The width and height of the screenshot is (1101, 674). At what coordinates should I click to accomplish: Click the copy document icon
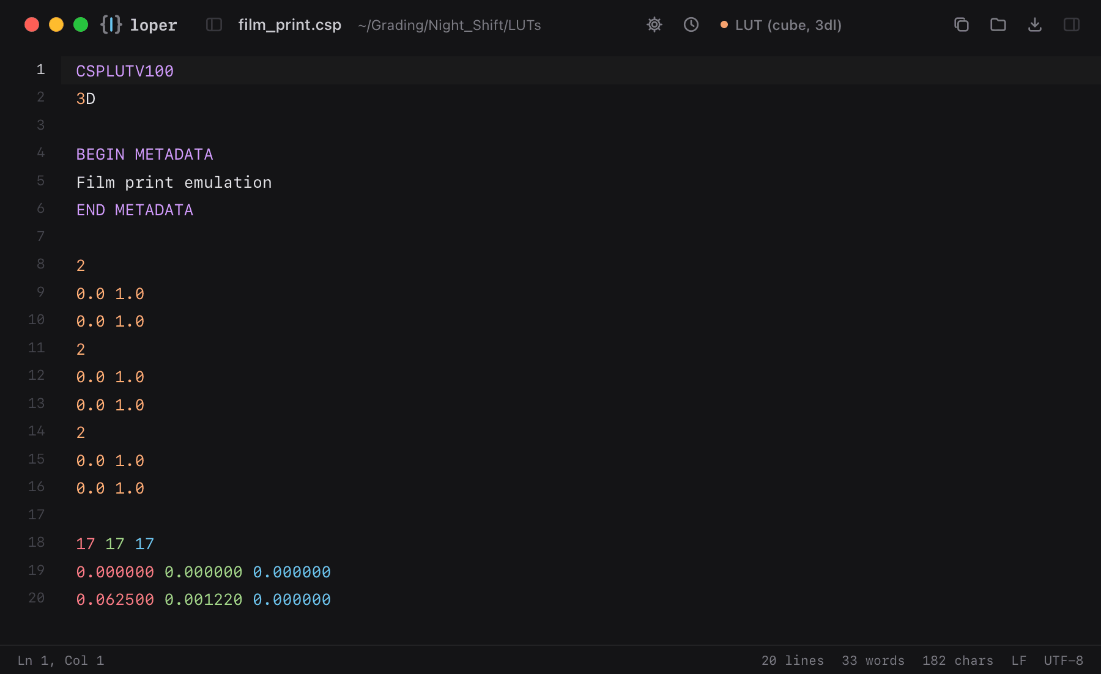962,24
